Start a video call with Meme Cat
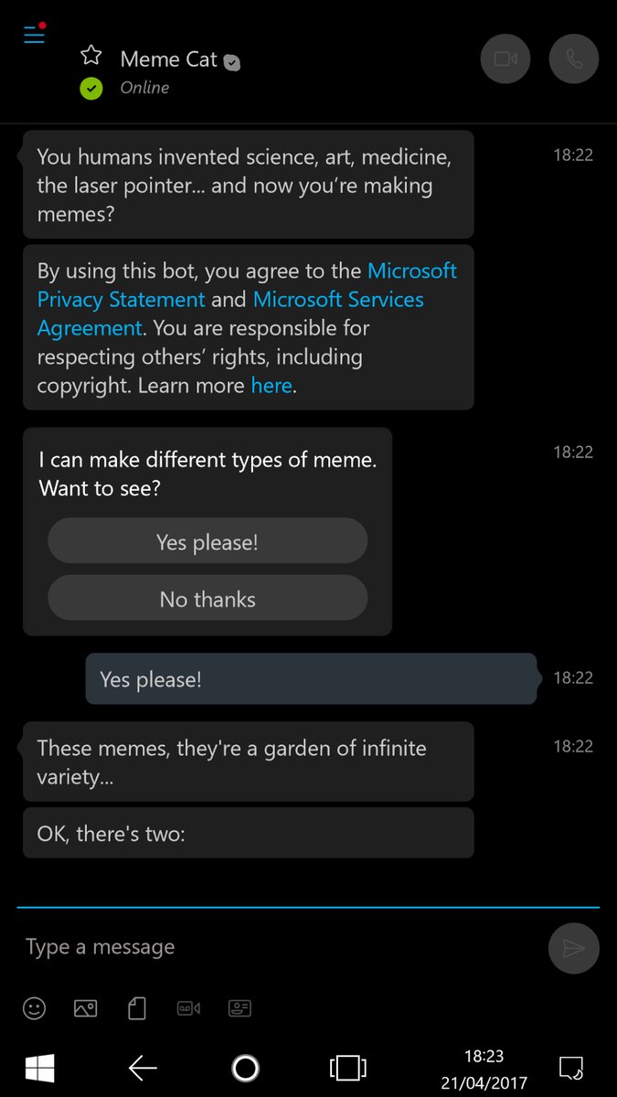The image size is (617, 1097). point(505,59)
